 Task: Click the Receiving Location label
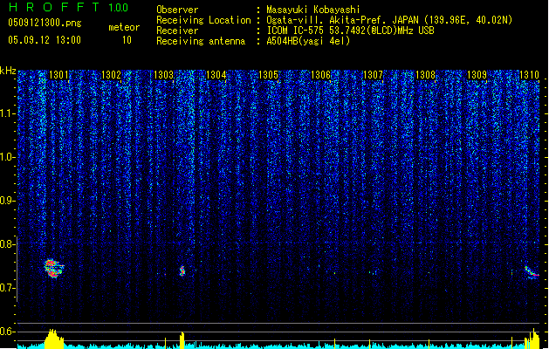pyautogui.click(x=203, y=20)
